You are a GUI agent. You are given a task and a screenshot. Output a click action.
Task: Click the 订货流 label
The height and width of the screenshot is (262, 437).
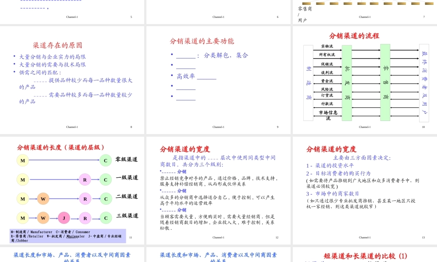pos(327,95)
